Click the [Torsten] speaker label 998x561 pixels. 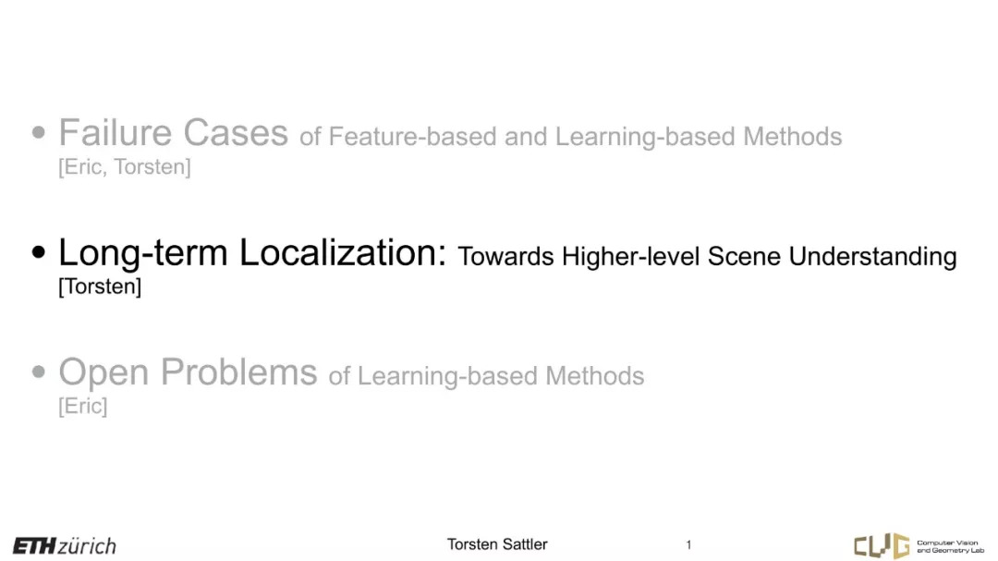[99, 287]
